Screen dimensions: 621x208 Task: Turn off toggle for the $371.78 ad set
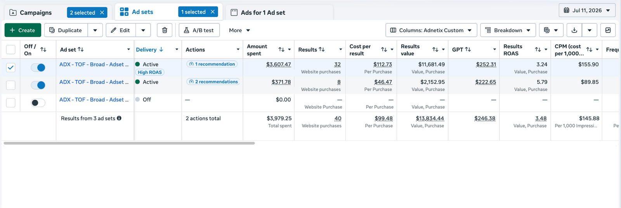pos(38,85)
